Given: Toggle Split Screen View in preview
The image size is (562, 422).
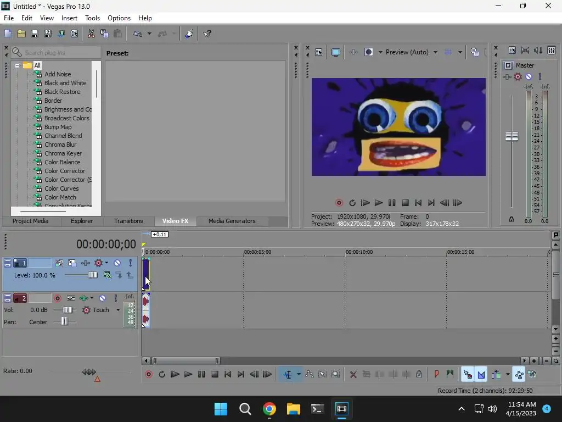Looking at the screenshot, I should click(368, 52).
